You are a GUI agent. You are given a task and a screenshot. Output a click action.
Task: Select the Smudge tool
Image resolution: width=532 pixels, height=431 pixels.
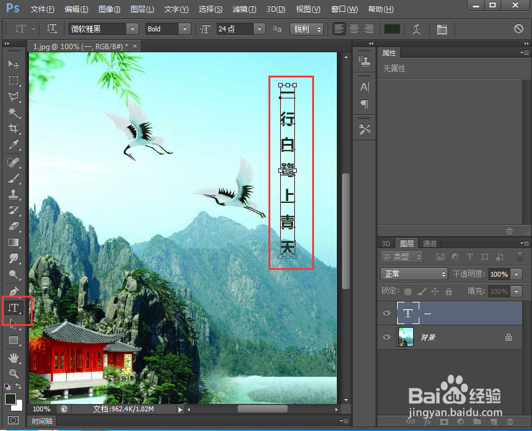click(x=14, y=258)
